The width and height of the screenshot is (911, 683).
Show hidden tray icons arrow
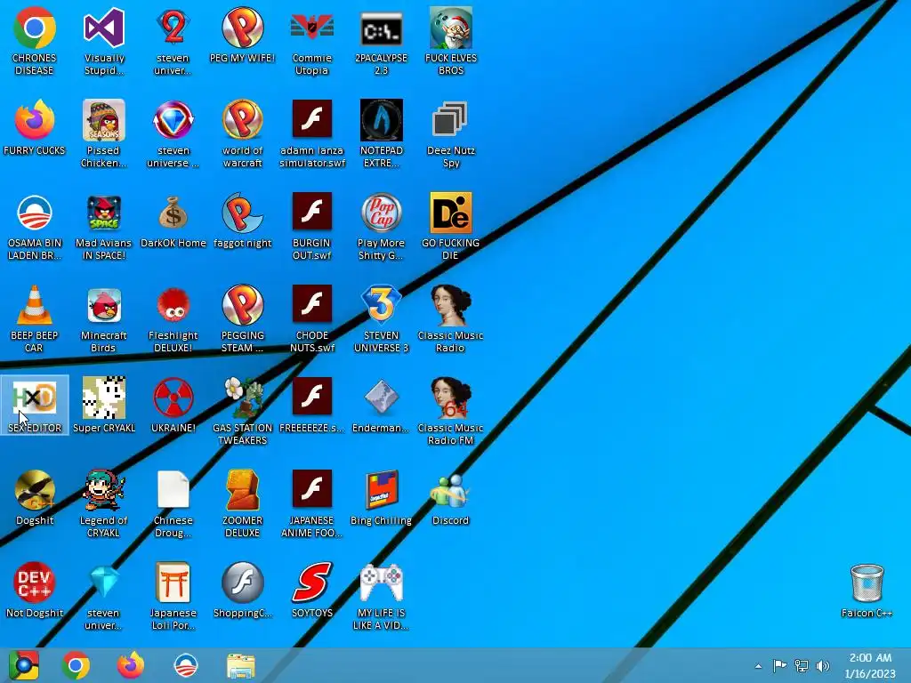[x=758, y=666]
